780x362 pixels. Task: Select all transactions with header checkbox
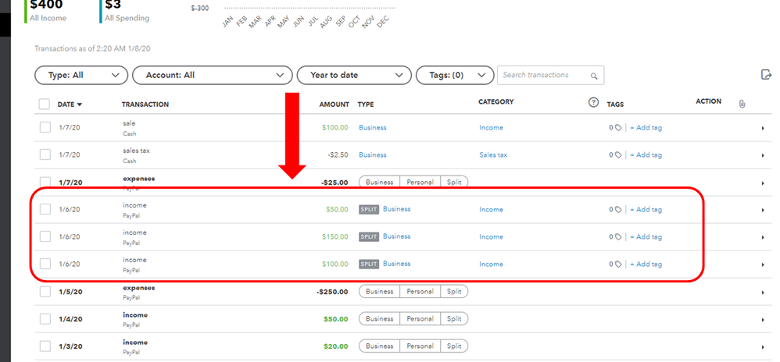45,104
